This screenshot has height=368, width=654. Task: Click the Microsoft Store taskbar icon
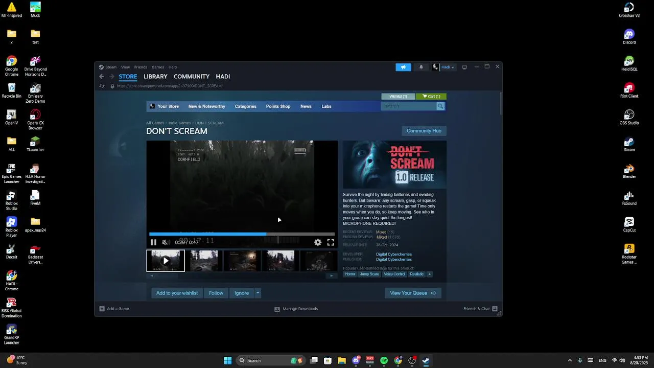pyautogui.click(x=328, y=360)
